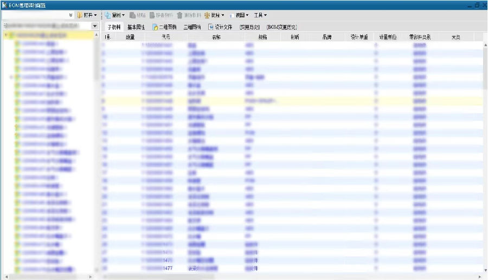Image resolution: width=488 pixels, height=280 pixels.
Task: Focus the search input at the top left
Action: (35, 15)
